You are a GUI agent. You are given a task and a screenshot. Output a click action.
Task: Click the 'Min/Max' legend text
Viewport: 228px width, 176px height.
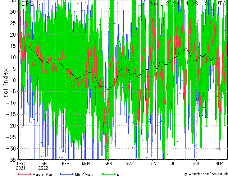pyautogui.click(x=84, y=174)
